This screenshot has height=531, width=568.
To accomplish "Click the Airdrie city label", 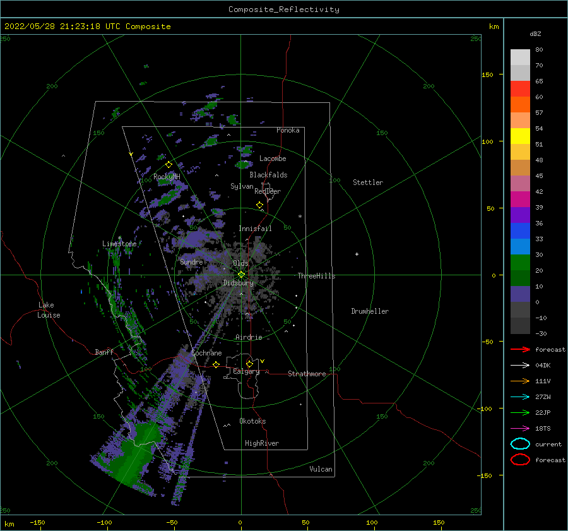I will pos(249,337).
